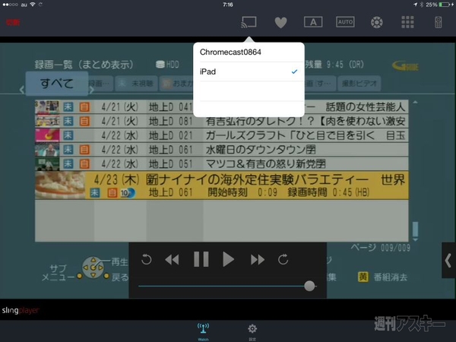Tap the skip forward button
Image resolution: width=456 pixels, height=342 pixels.
[283, 259]
